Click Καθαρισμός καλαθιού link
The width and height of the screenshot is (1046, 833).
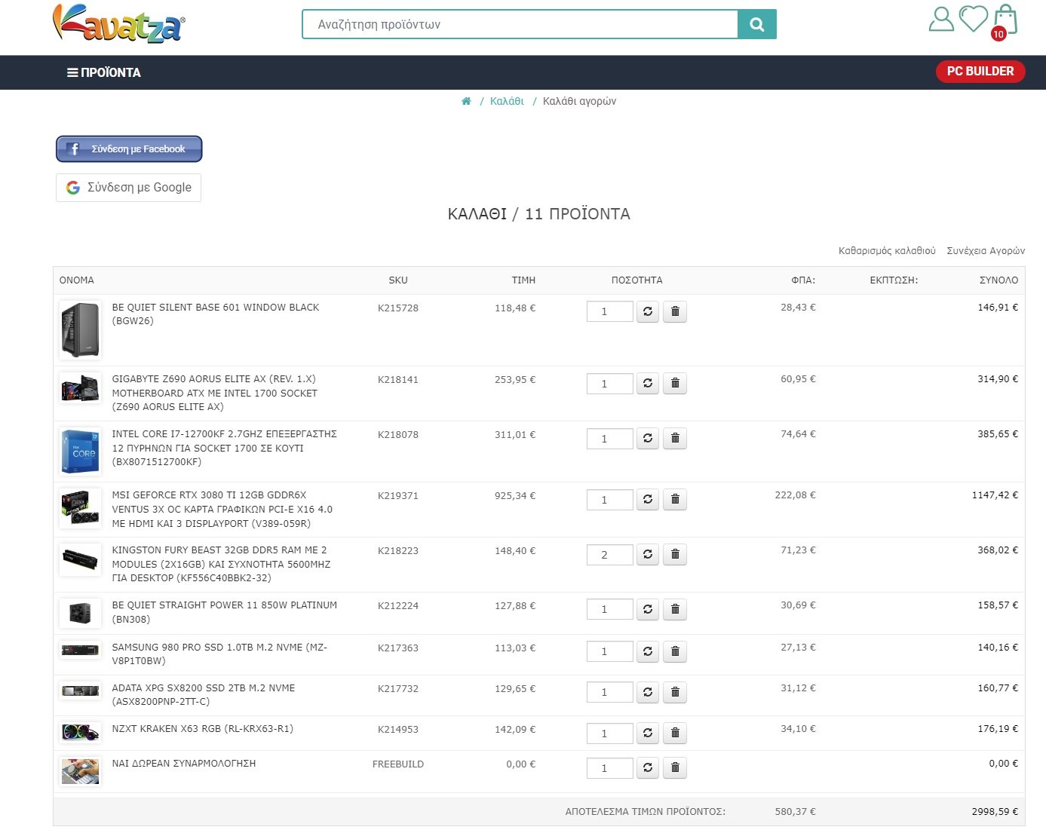pyautogui.click(x=887, y=251)
